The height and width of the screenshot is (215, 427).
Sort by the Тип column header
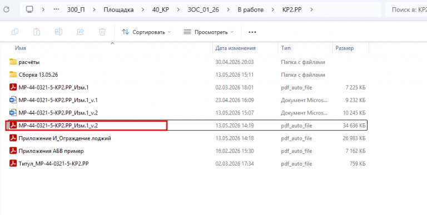(286, 48)
